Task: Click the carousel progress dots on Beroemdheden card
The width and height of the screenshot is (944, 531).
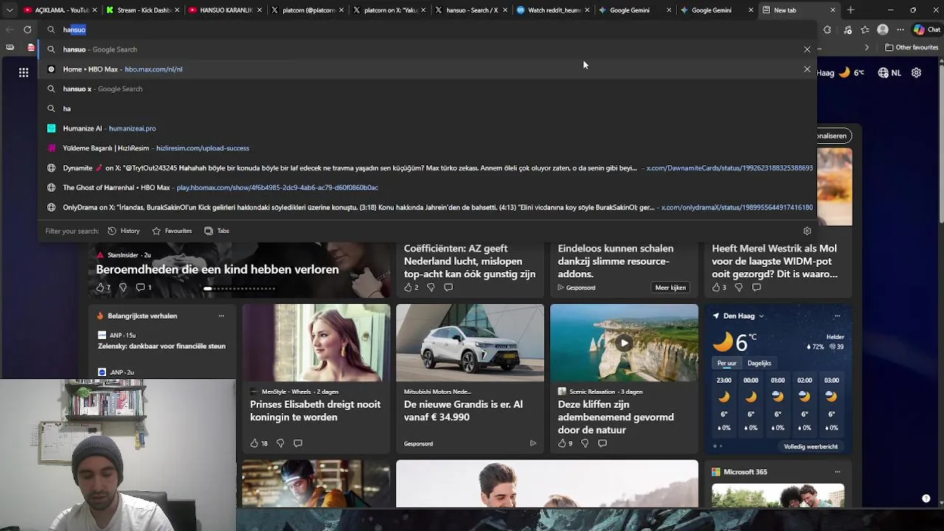Action: [x=240, y=288]
